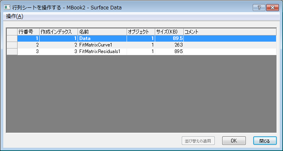
Task: Click the top-left corner cell of the table
Action: 12,32
